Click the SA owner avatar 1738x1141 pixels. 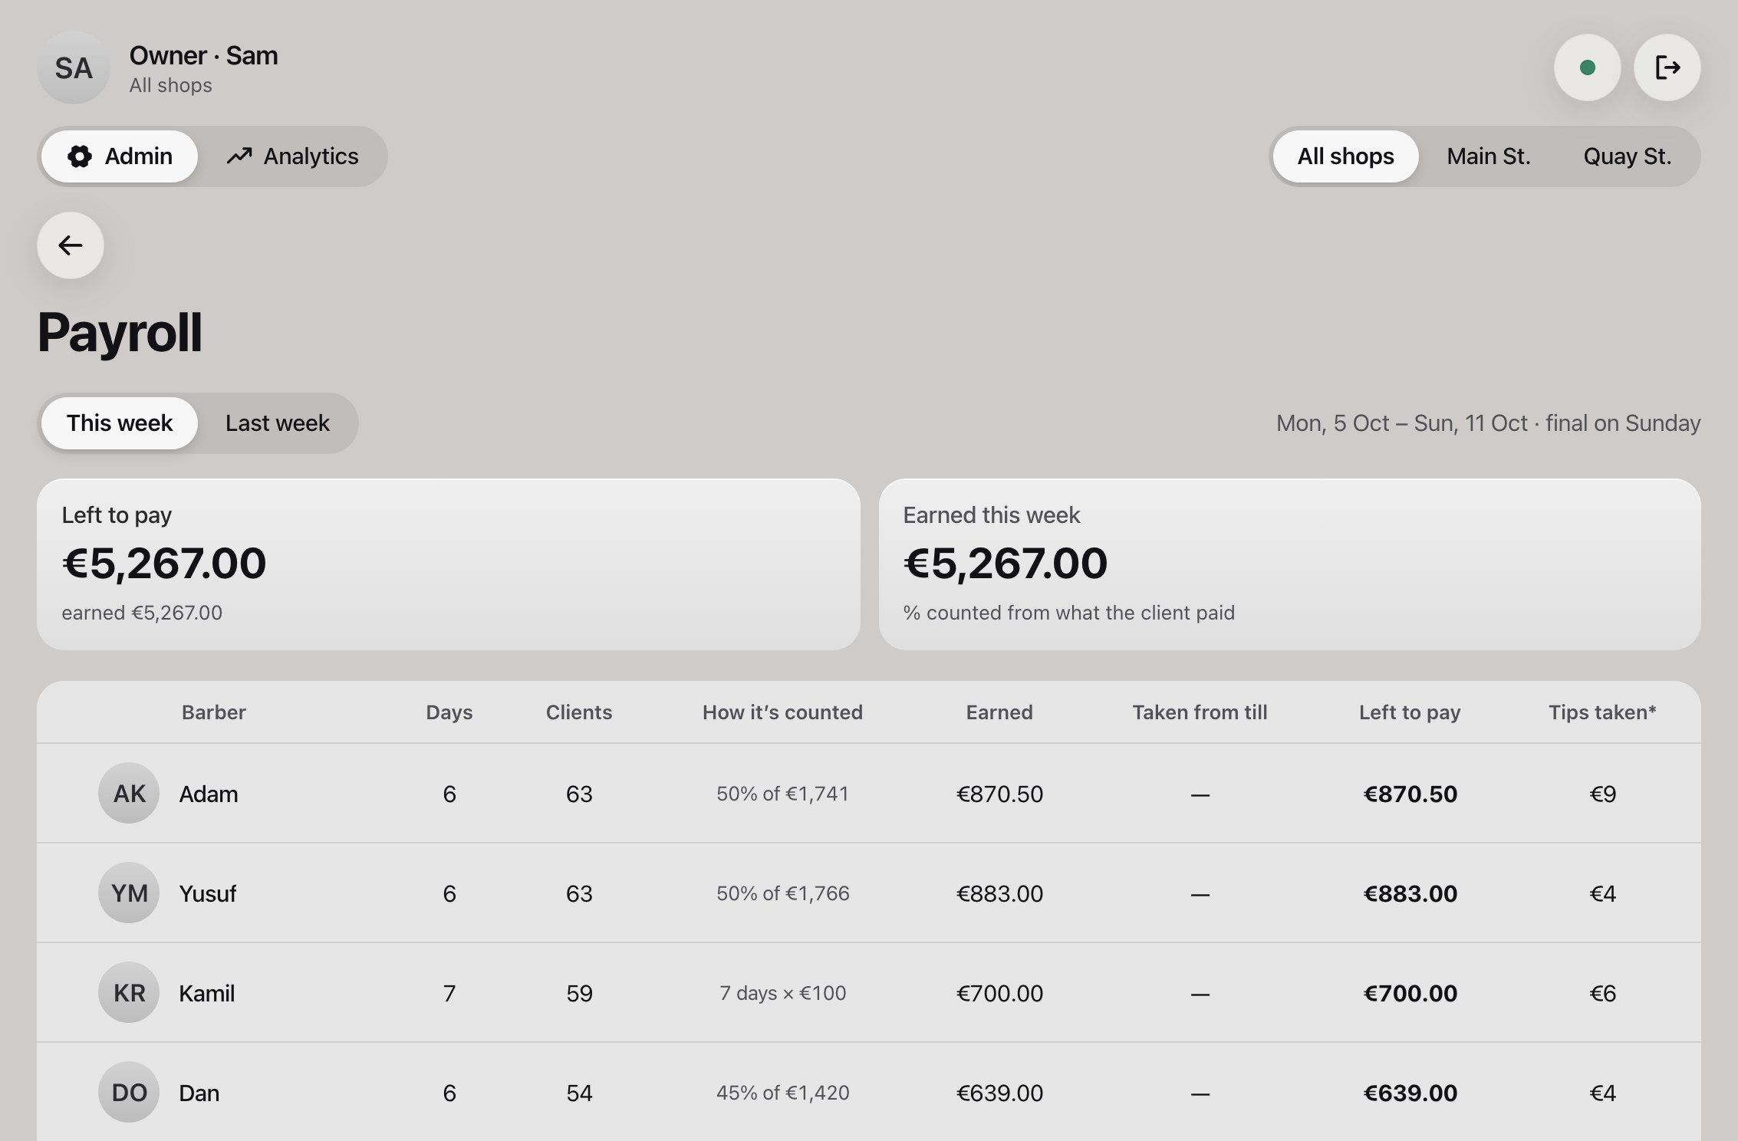[x=74, y=67]
